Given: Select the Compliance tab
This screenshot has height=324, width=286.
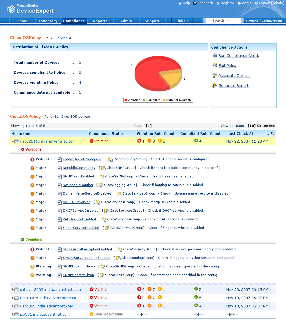Looking at the screenshot, I should pos(74,21).
